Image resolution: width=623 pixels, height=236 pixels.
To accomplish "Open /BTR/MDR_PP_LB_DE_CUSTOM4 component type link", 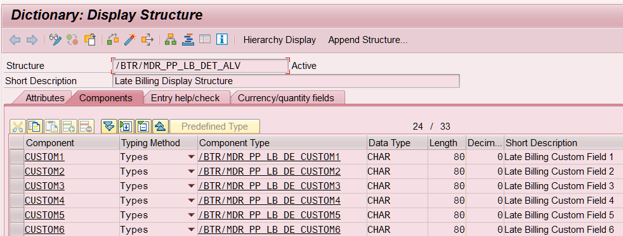I will point(270,201).
